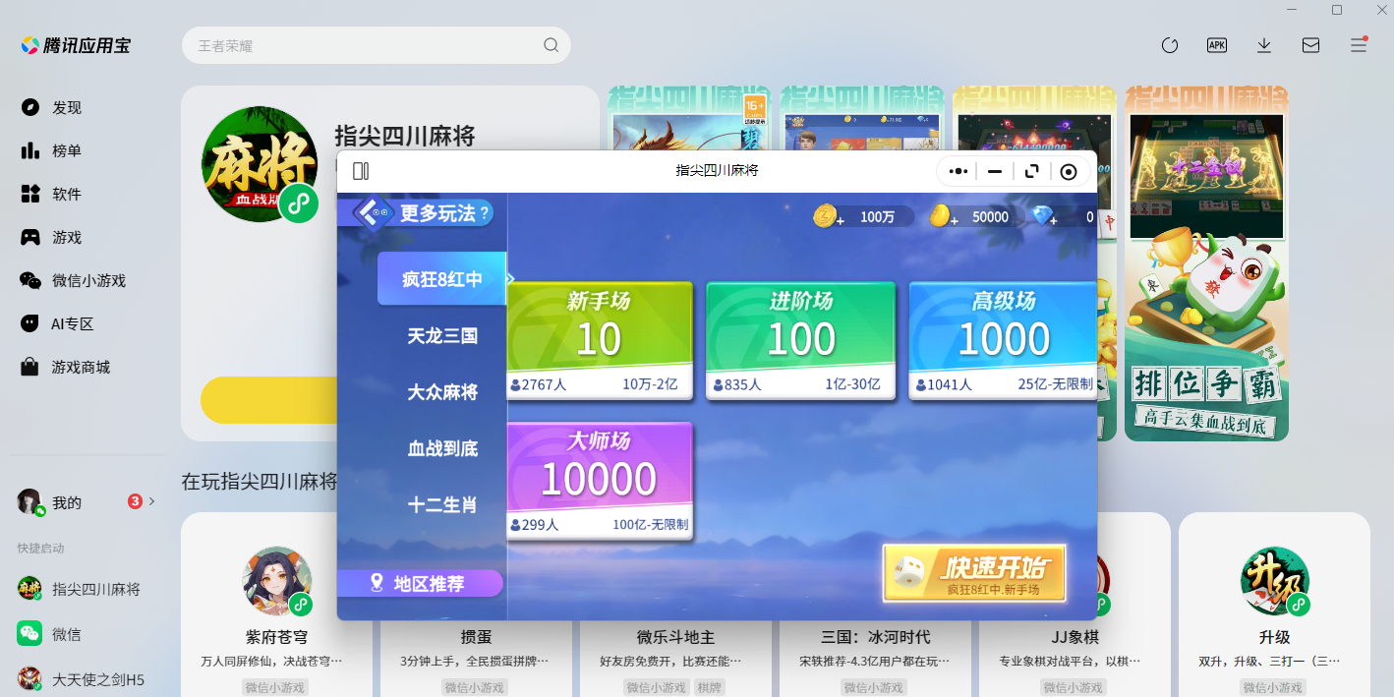Open the three-dot menu in game window
Viewport: 1394px width, 697px height.
pyautogui.click(x=958, y=171)
